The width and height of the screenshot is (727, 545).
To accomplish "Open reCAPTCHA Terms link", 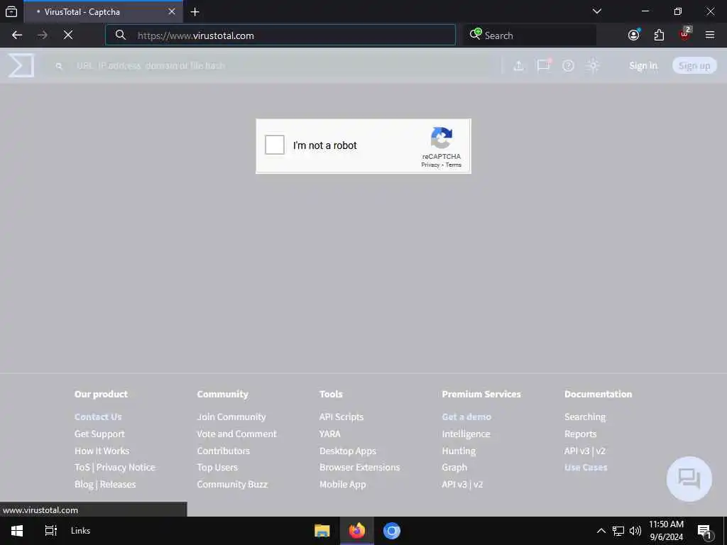I will click(x=454, y=165).
